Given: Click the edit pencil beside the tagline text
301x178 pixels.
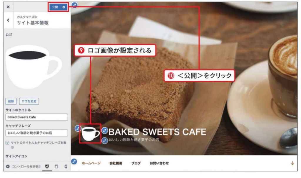Looking at the screenshot, I should coord(105,140).
